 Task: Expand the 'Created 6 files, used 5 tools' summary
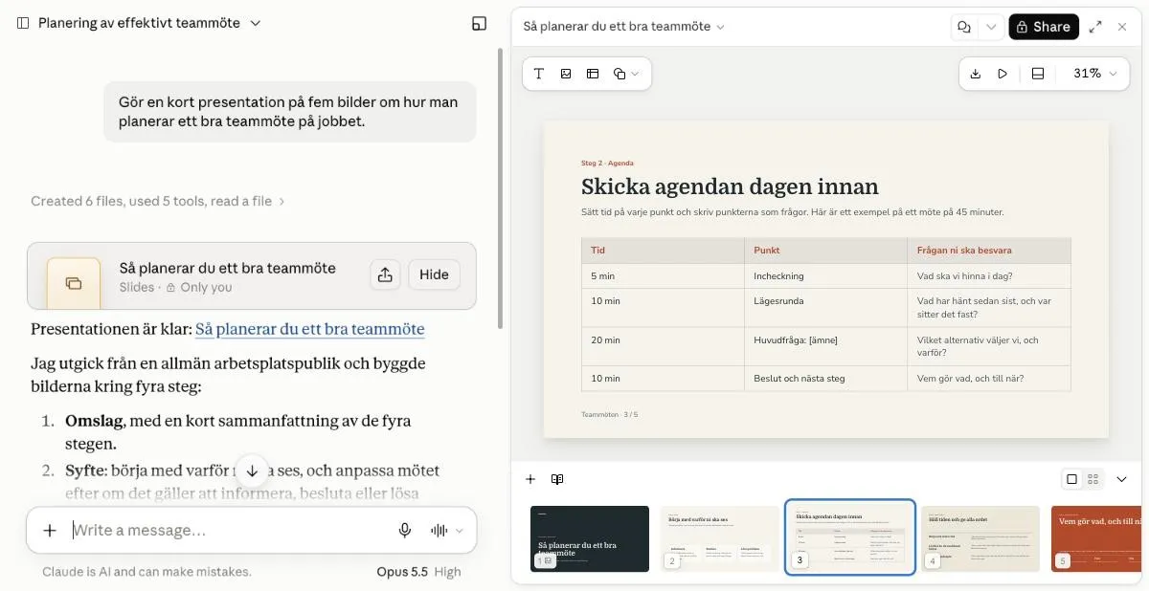pos(158,201)
